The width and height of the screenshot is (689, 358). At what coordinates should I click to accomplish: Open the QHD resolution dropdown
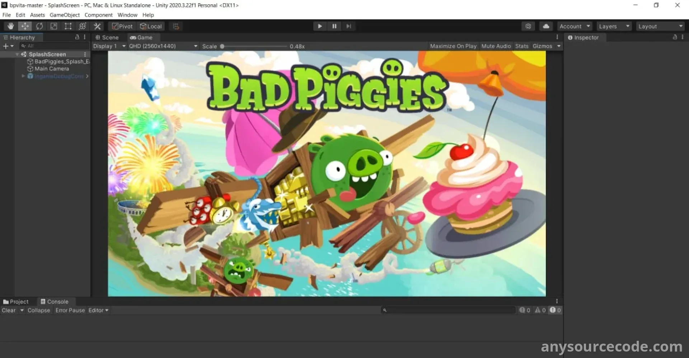(163, 46)
